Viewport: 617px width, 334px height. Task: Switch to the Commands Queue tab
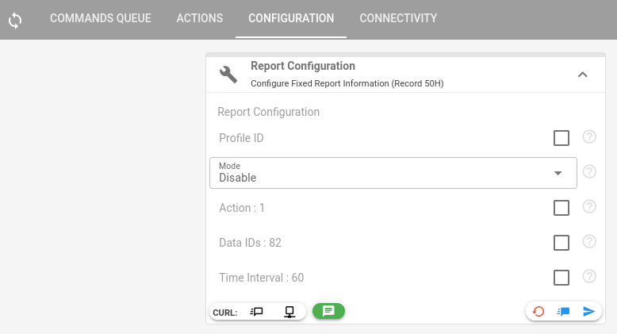tap(101, 18)
